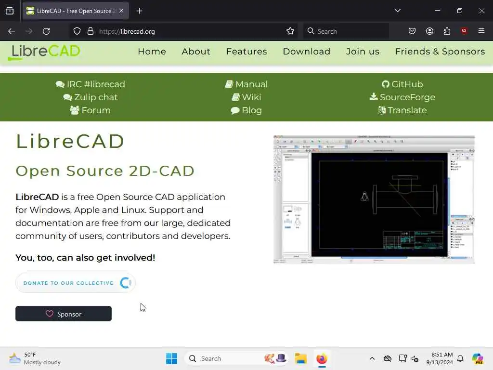Open the Pocket save icon

(412, 31)
